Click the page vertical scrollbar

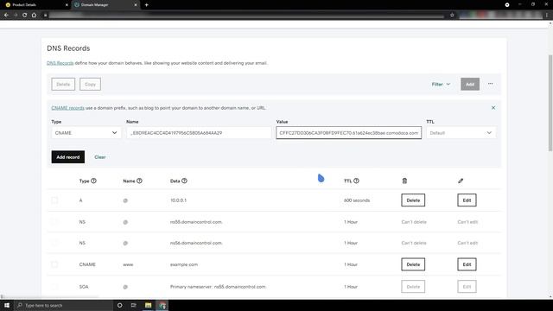pyautogui.click(x=550, y=103)
